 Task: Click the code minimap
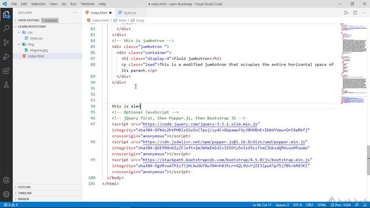coord(353,64)
